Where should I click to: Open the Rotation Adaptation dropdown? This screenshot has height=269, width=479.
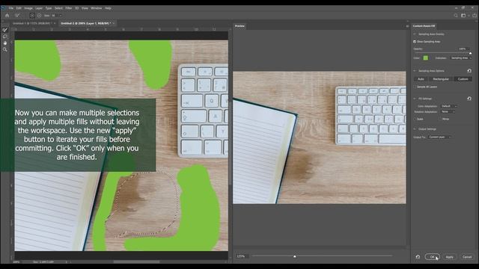click(x=448, y=111)
